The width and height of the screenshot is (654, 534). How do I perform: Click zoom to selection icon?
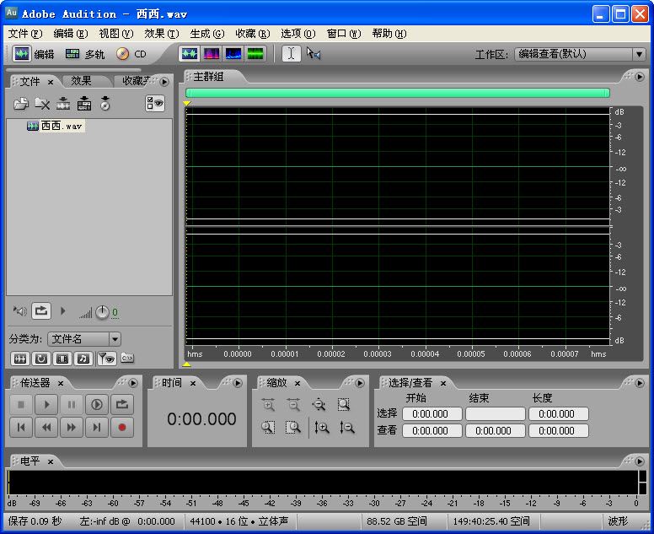click(x=344, y=405)
